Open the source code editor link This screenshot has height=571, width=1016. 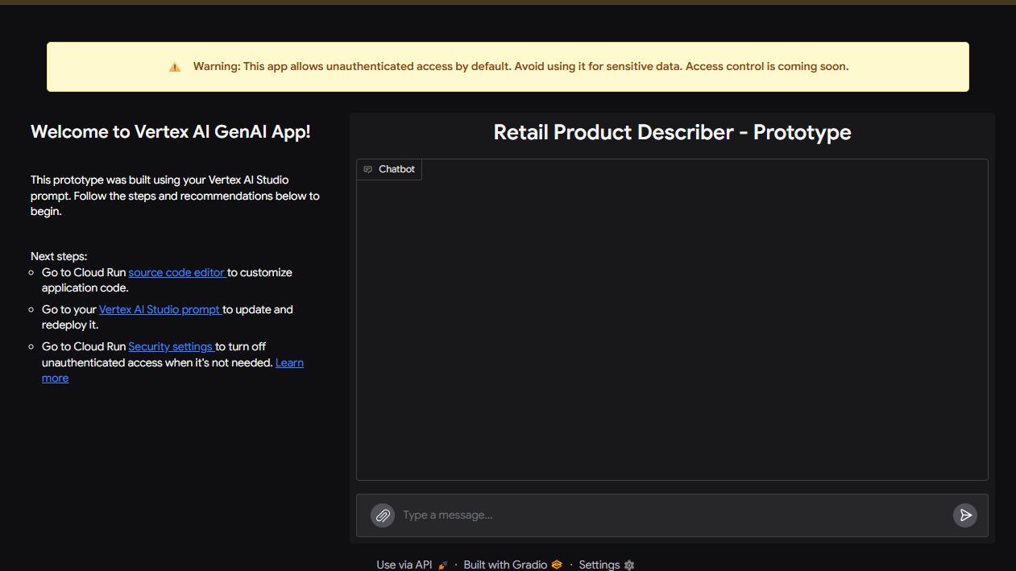tap(177, 272)
